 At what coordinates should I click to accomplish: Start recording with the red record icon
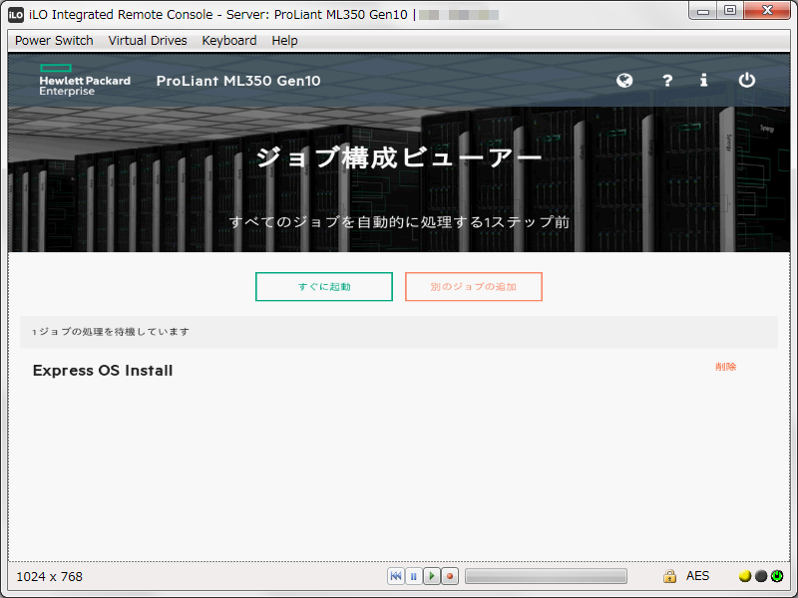pos(449,576)
